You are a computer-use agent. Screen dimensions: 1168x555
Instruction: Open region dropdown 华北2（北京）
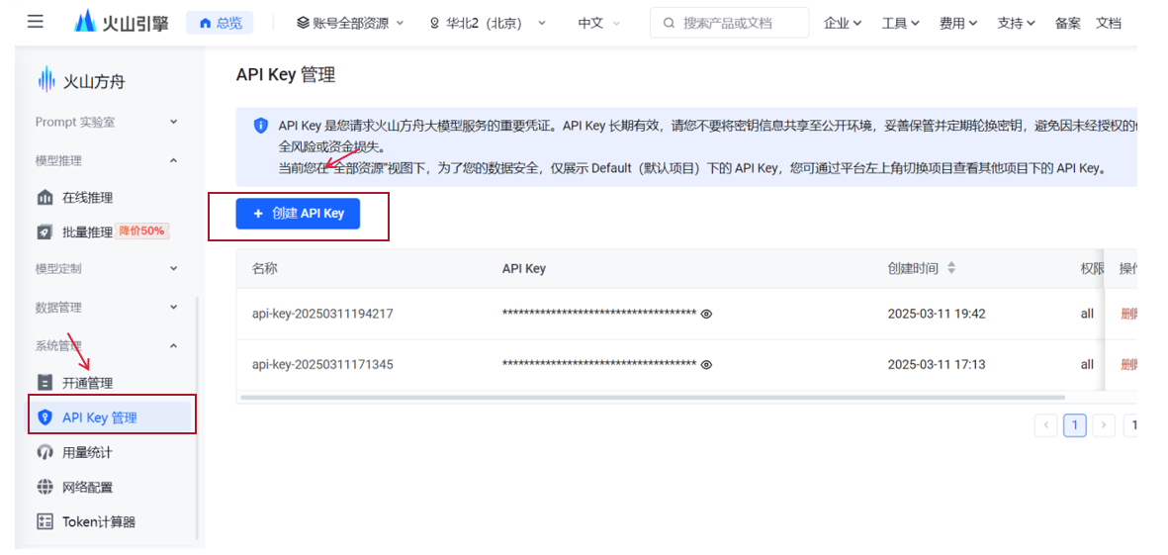(488, 23)
